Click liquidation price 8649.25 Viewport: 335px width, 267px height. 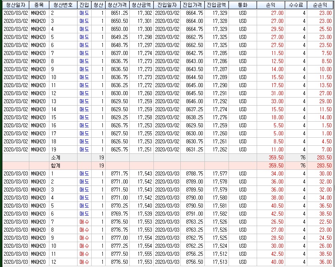tap(119, 37)
